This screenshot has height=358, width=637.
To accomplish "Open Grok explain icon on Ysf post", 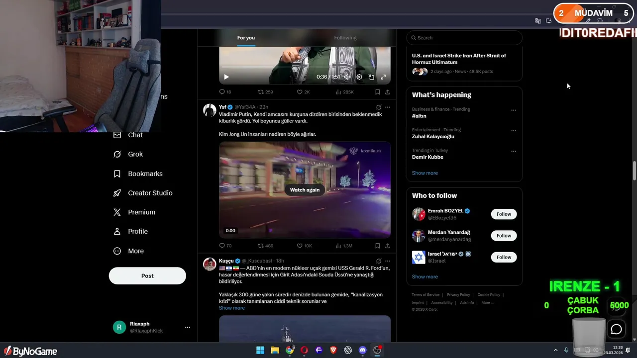I will (x=379, y=107).
